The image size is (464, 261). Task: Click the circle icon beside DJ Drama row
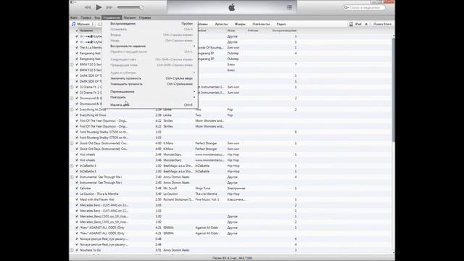coord(72,87)
